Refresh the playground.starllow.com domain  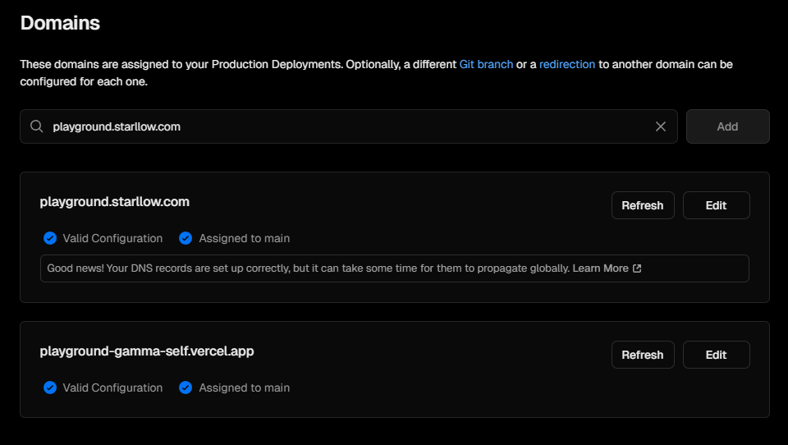tap(643, 205)
